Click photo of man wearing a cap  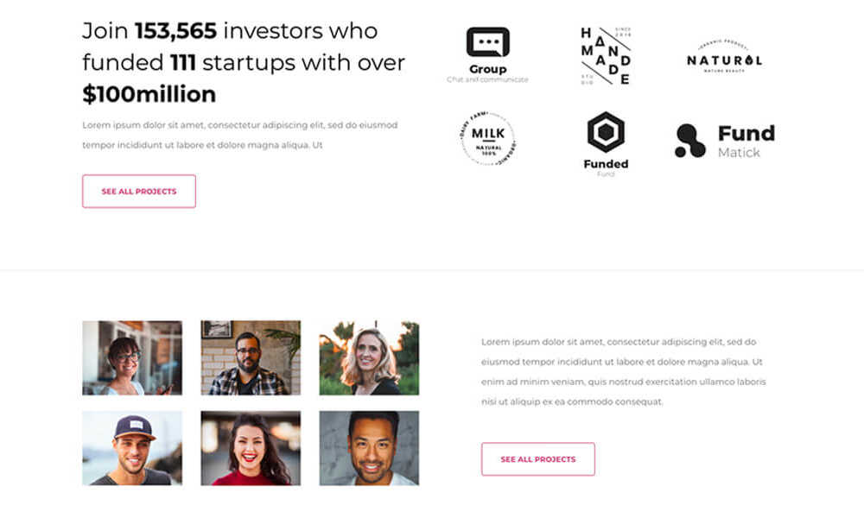[x=132, y=447]
